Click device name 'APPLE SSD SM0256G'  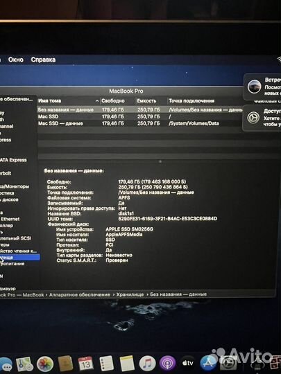click(x=130, y=229)
